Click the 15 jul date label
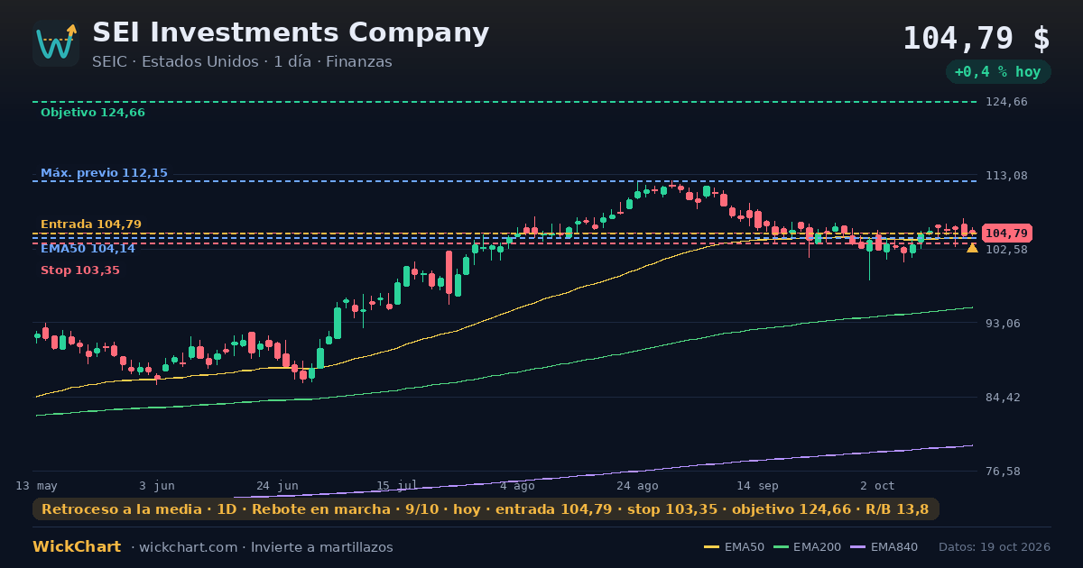The image size is (1083, 568). pyautogui.click(x=397, y=485)
